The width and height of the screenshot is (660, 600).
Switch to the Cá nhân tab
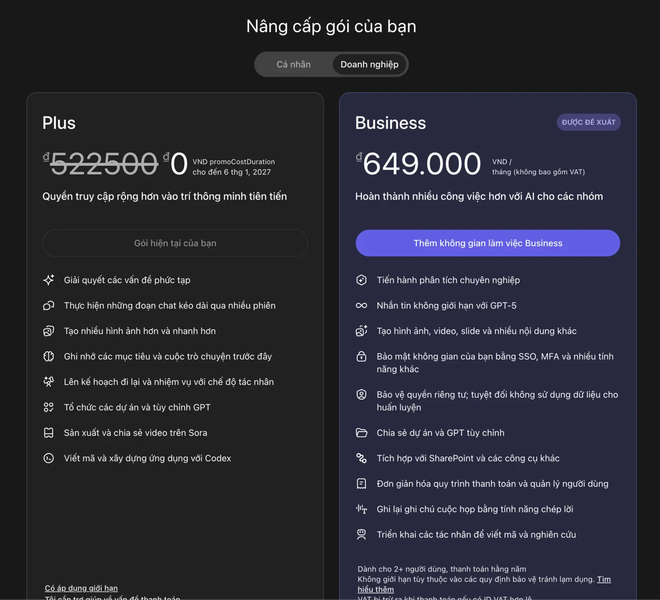293,64
